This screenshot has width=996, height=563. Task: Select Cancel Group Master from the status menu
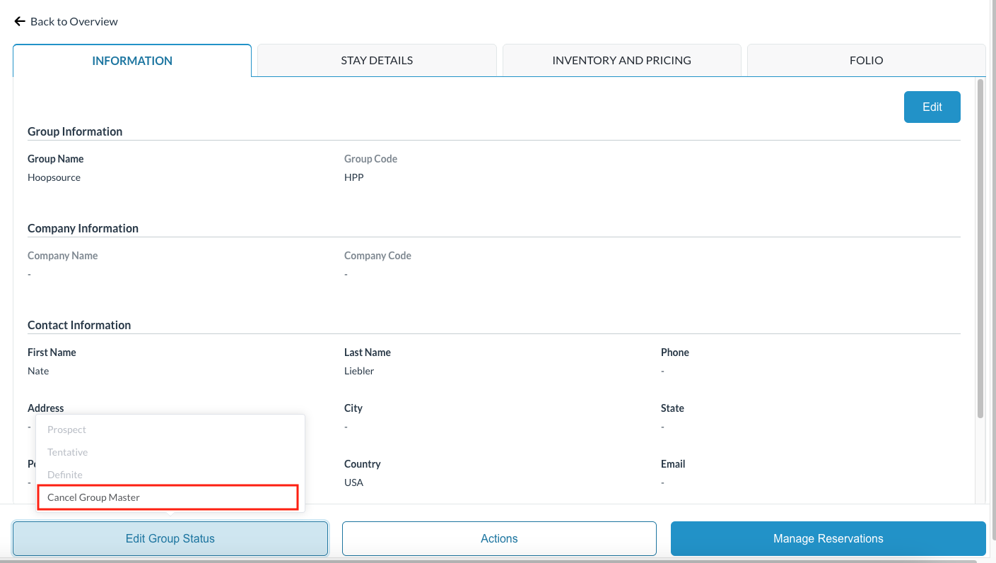[167, 497]
